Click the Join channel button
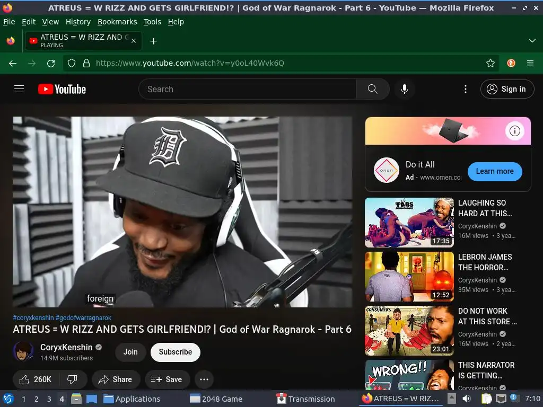This screenshot has width=543, height=407. tap(130, 352)
